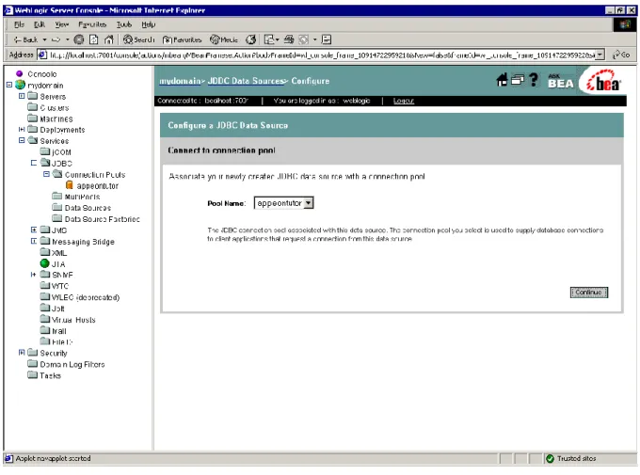The width and height of the screenshot is (640, 475).
Task: Select the Console tree node
Action: pos(42,74)
